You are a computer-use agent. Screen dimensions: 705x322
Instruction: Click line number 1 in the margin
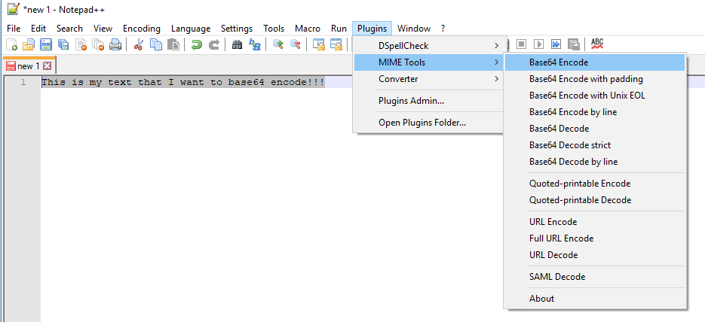click(x=23, y=83)
